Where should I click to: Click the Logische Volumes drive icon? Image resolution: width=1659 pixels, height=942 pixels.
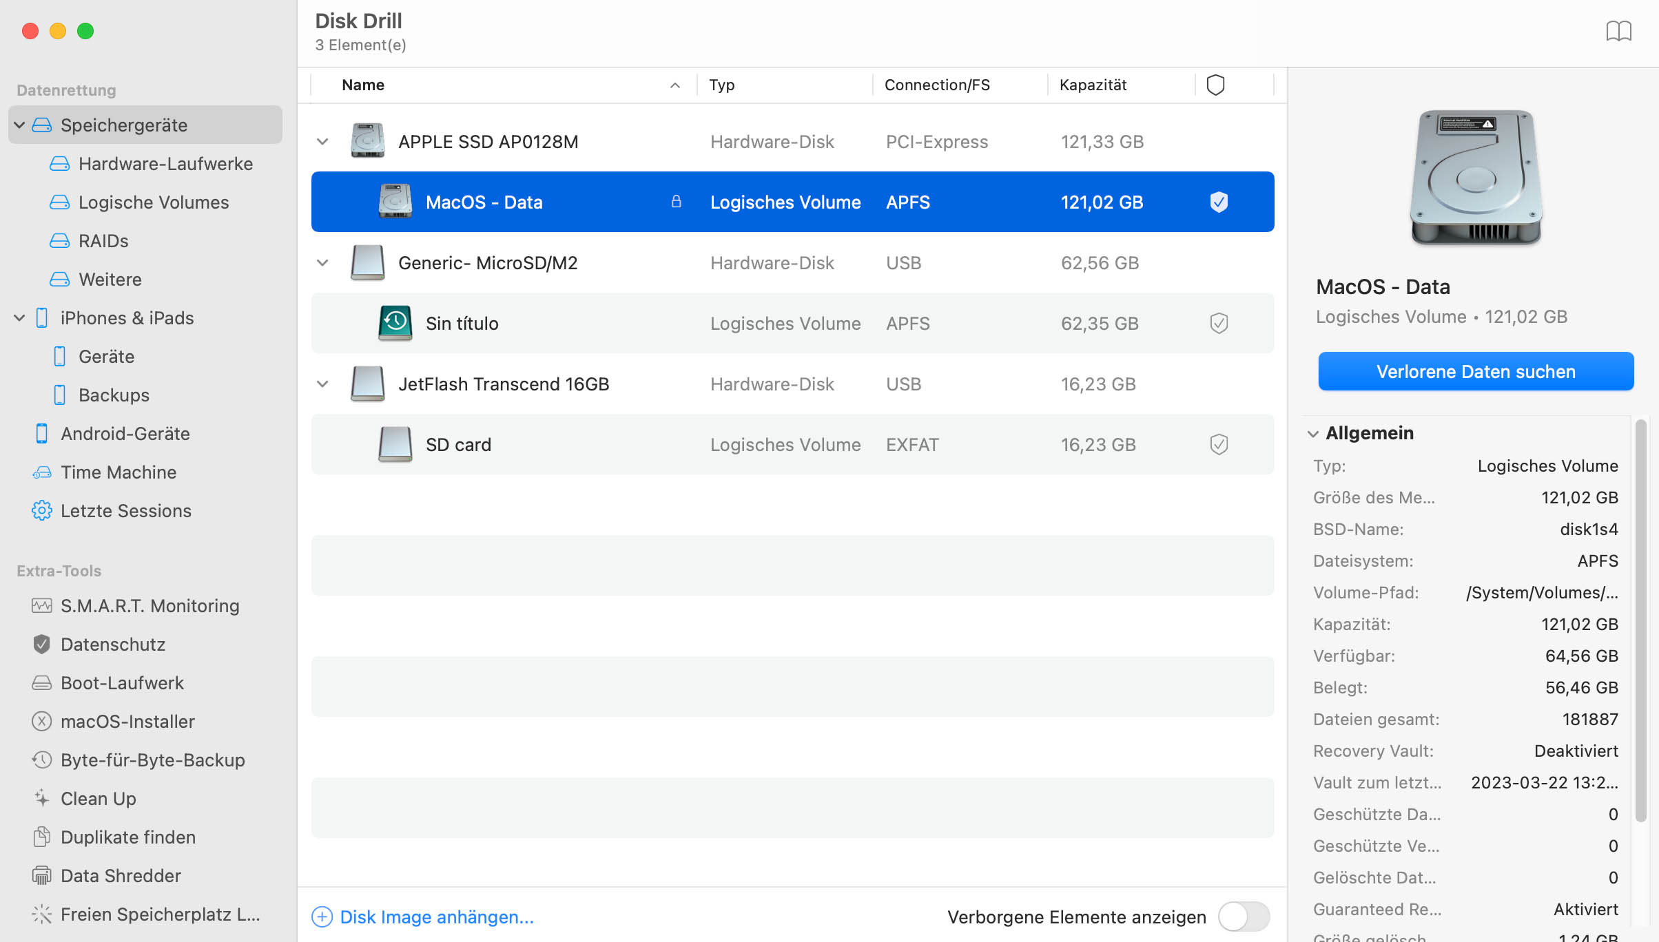click(x=60, y=202)
